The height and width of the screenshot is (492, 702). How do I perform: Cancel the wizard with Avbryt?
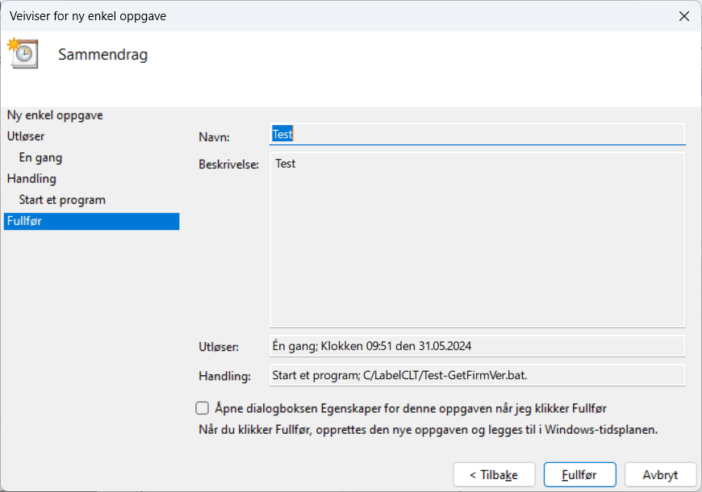(x=660, y=475)
